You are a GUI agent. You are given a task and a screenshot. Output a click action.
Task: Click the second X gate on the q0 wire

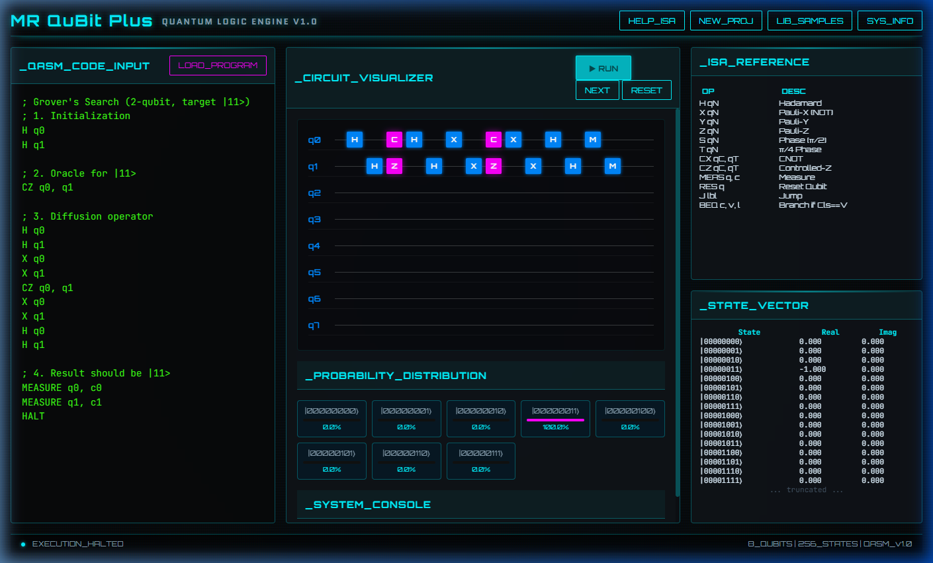tap(513, 140)
